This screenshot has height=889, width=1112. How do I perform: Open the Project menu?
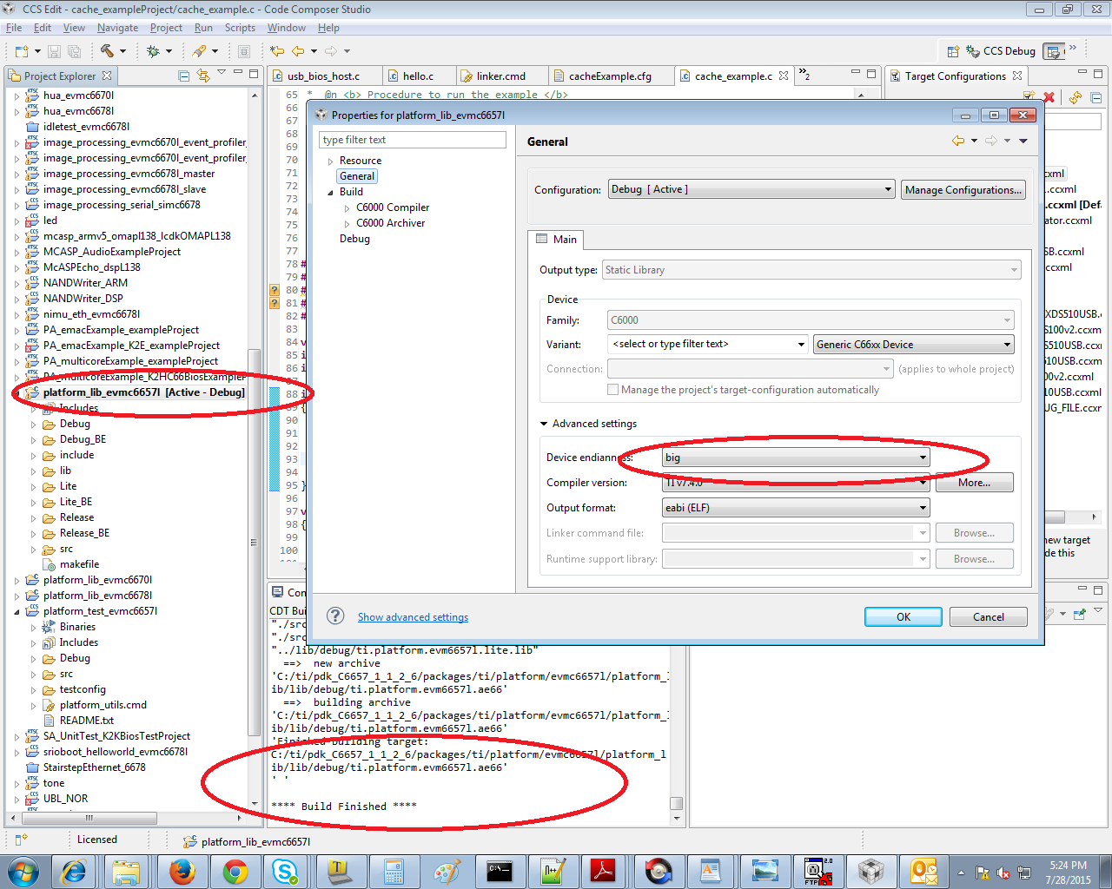[x=166, y=28]
